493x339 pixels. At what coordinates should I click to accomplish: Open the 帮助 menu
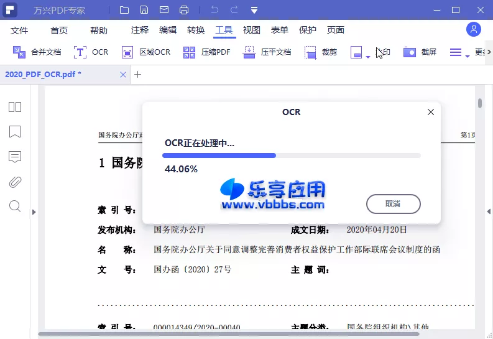point(99,30)
